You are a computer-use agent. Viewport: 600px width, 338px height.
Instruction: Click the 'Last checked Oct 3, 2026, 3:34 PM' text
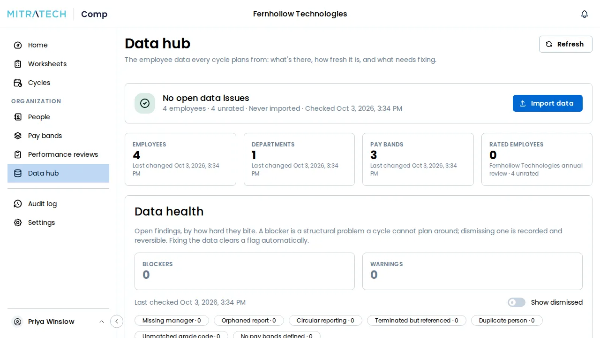click(190, 302)
